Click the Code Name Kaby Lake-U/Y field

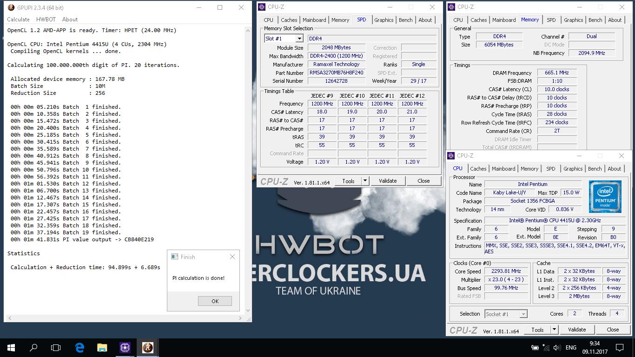pos(509,192)
